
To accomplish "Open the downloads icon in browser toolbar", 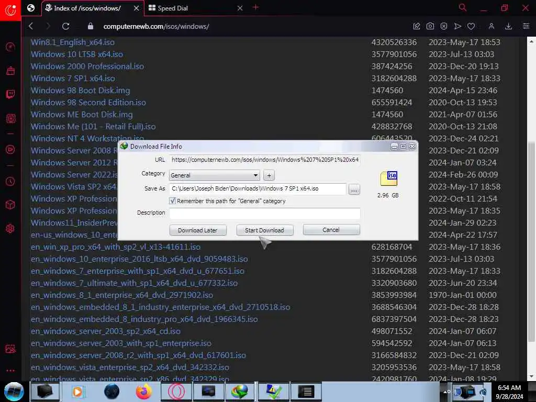I will [x=508, y=26].
